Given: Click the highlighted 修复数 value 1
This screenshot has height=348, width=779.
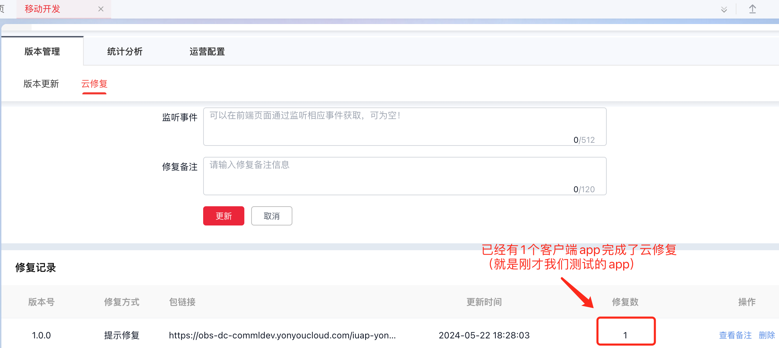Looking at the screenshot, I should pos(626,335).
